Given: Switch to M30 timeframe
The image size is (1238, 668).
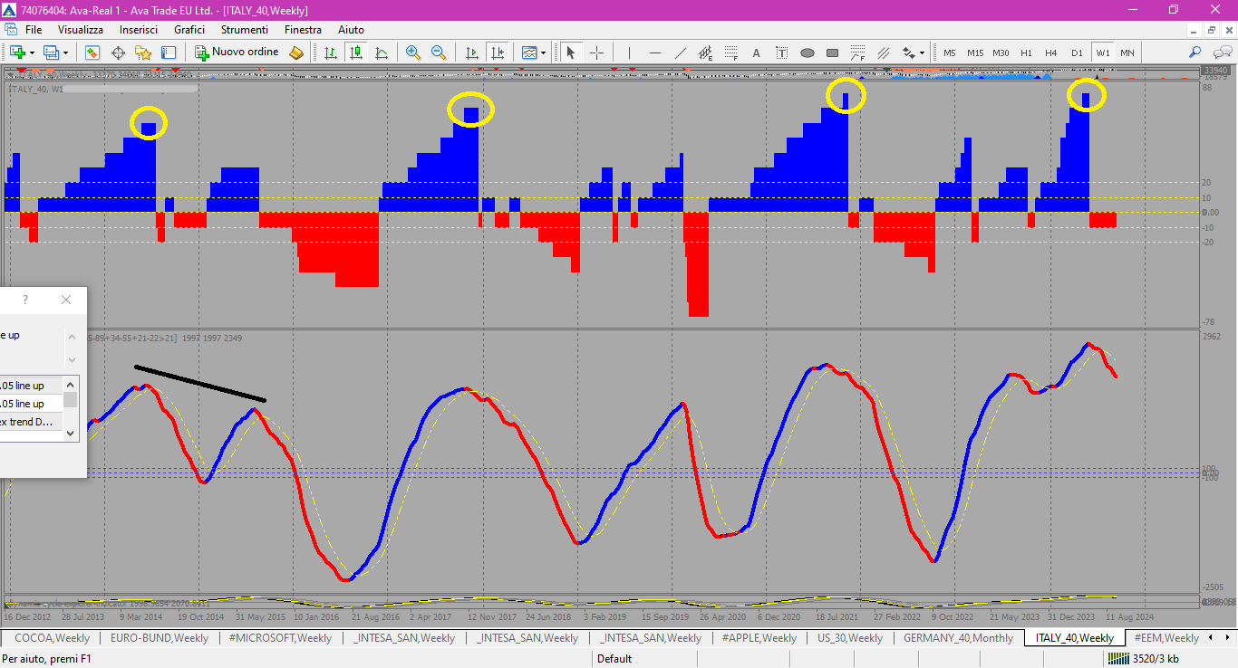Looking at the screenshot, I should (x=1001, y=52).
